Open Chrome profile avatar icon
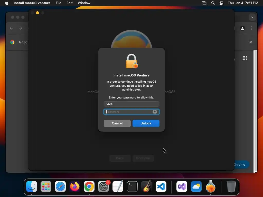The height and width of the screenshot is (197, 263). click(x=242, y=28)
